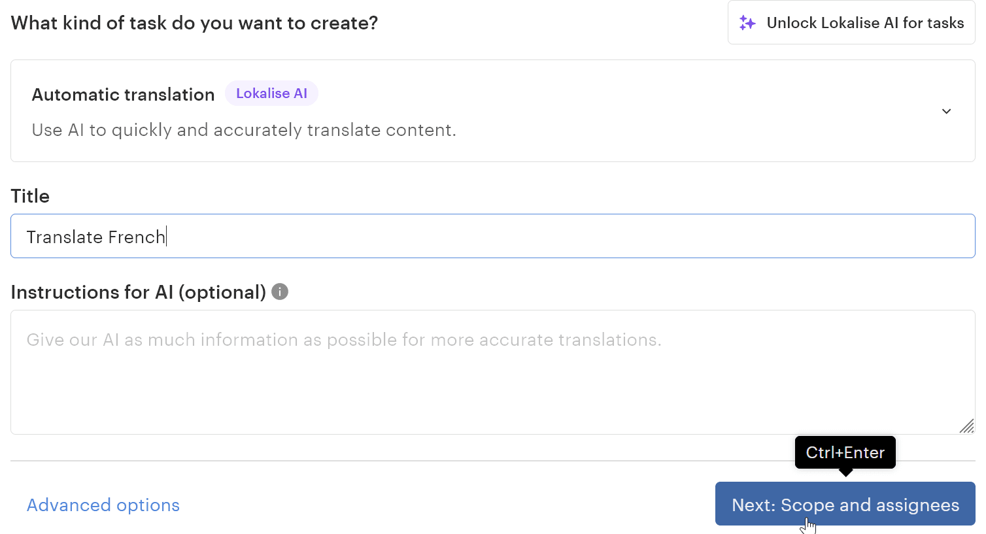This screenshot has width=986, height=534.
Task: Click into the Instructions for AI textarea
Action: point(492,386)
